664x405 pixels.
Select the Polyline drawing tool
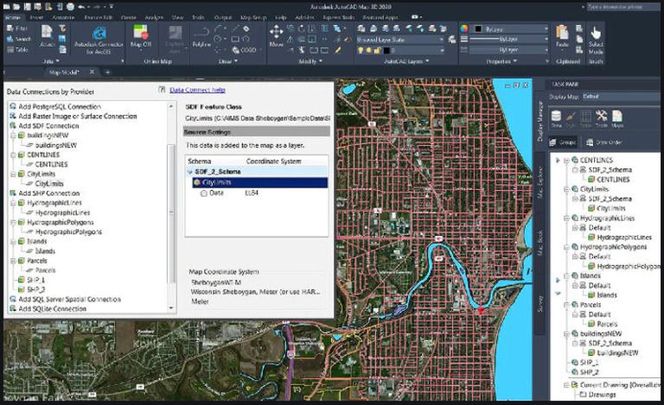pos(201,36)
